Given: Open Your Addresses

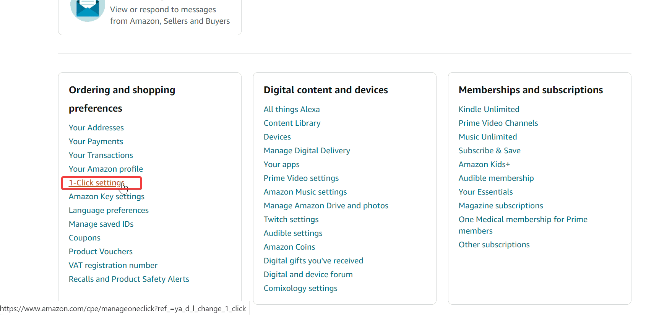Looking at the screenshot, I should [96, 128].
